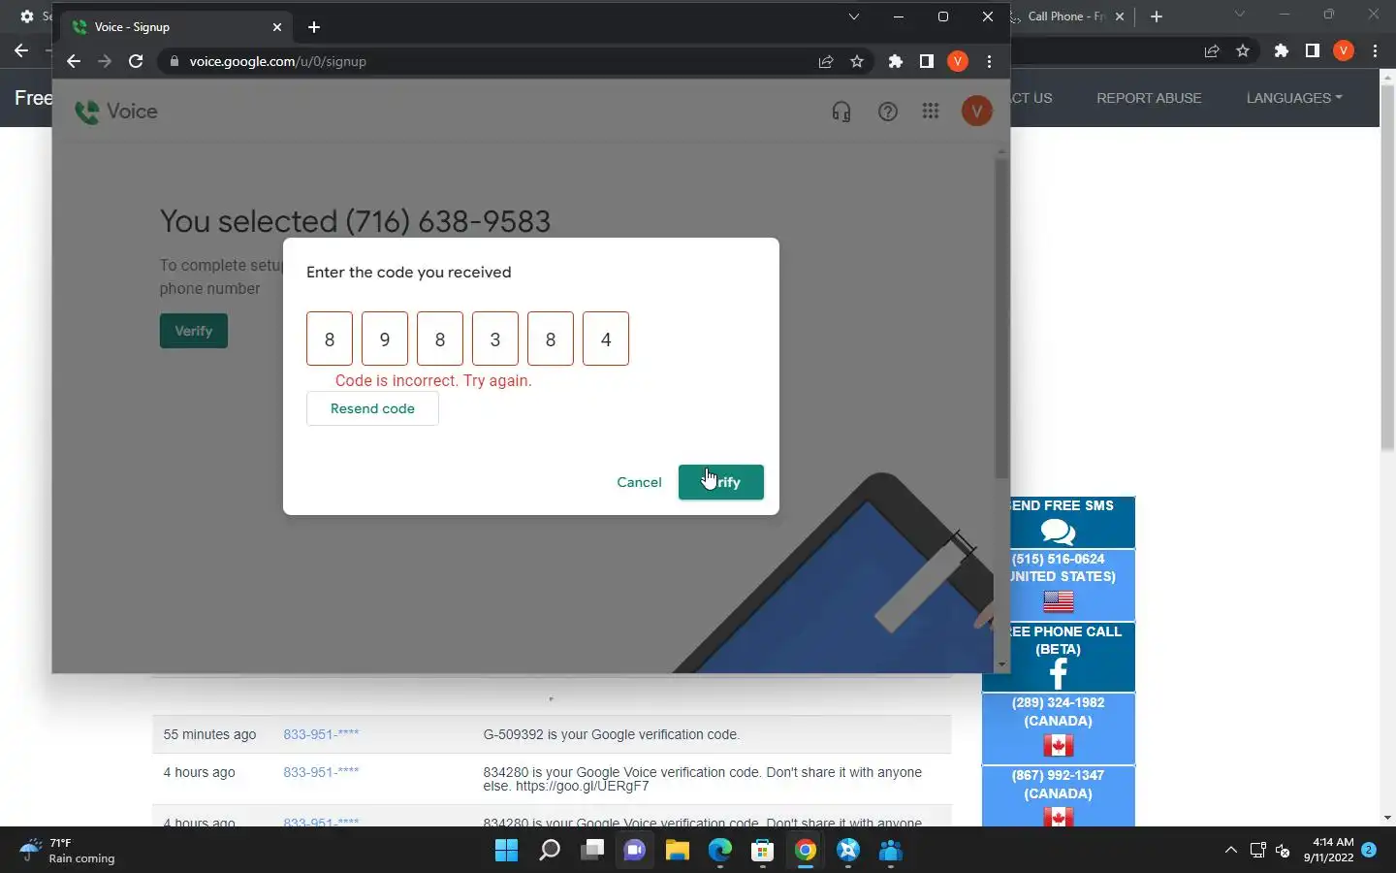The image size is (1396, 873).
Task: Open Extensions puzzle icon in Voice window
Action: [896, 61]
